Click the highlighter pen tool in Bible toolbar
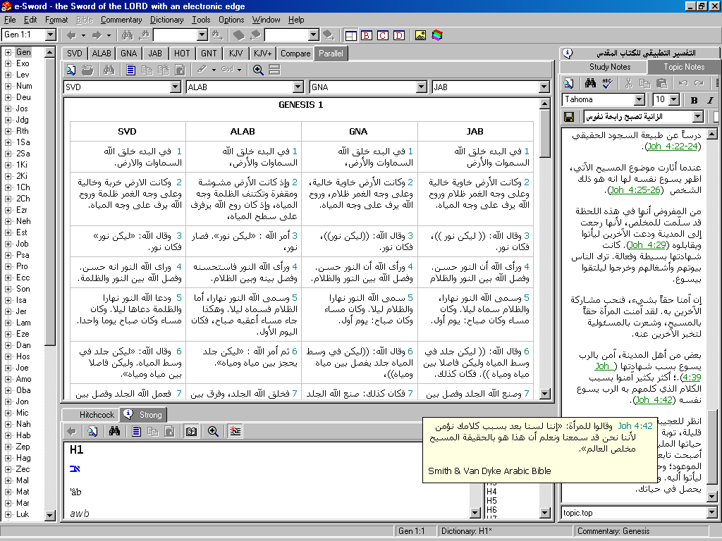The height and width of the screenshot is (541, 722). [x=202, y=70]
